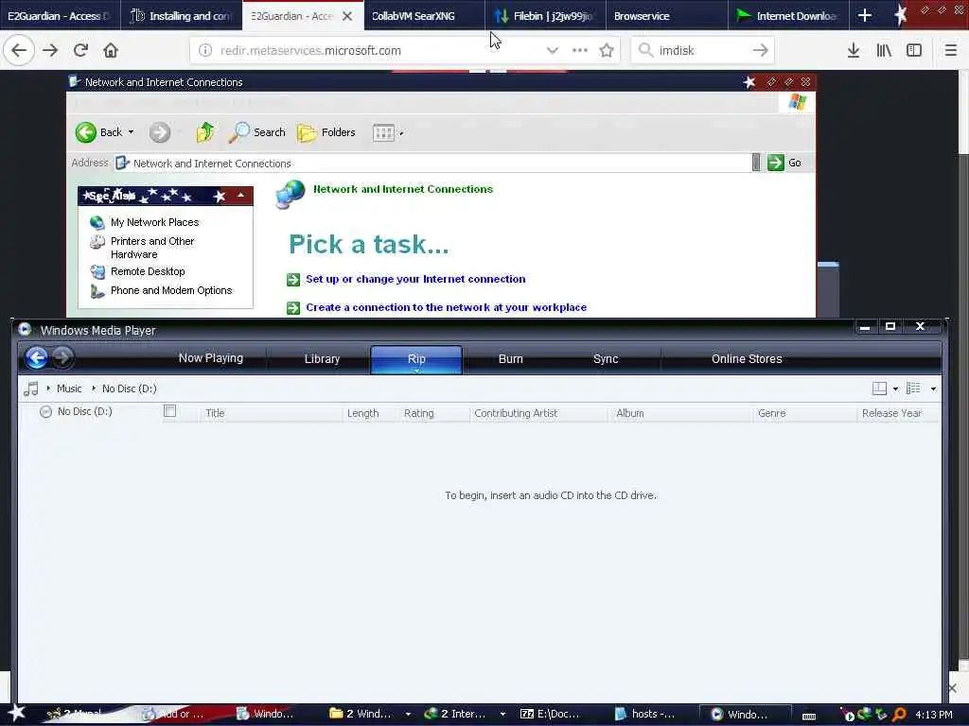Open My Network Places link

pyautogui.click(x=154, y=222)
